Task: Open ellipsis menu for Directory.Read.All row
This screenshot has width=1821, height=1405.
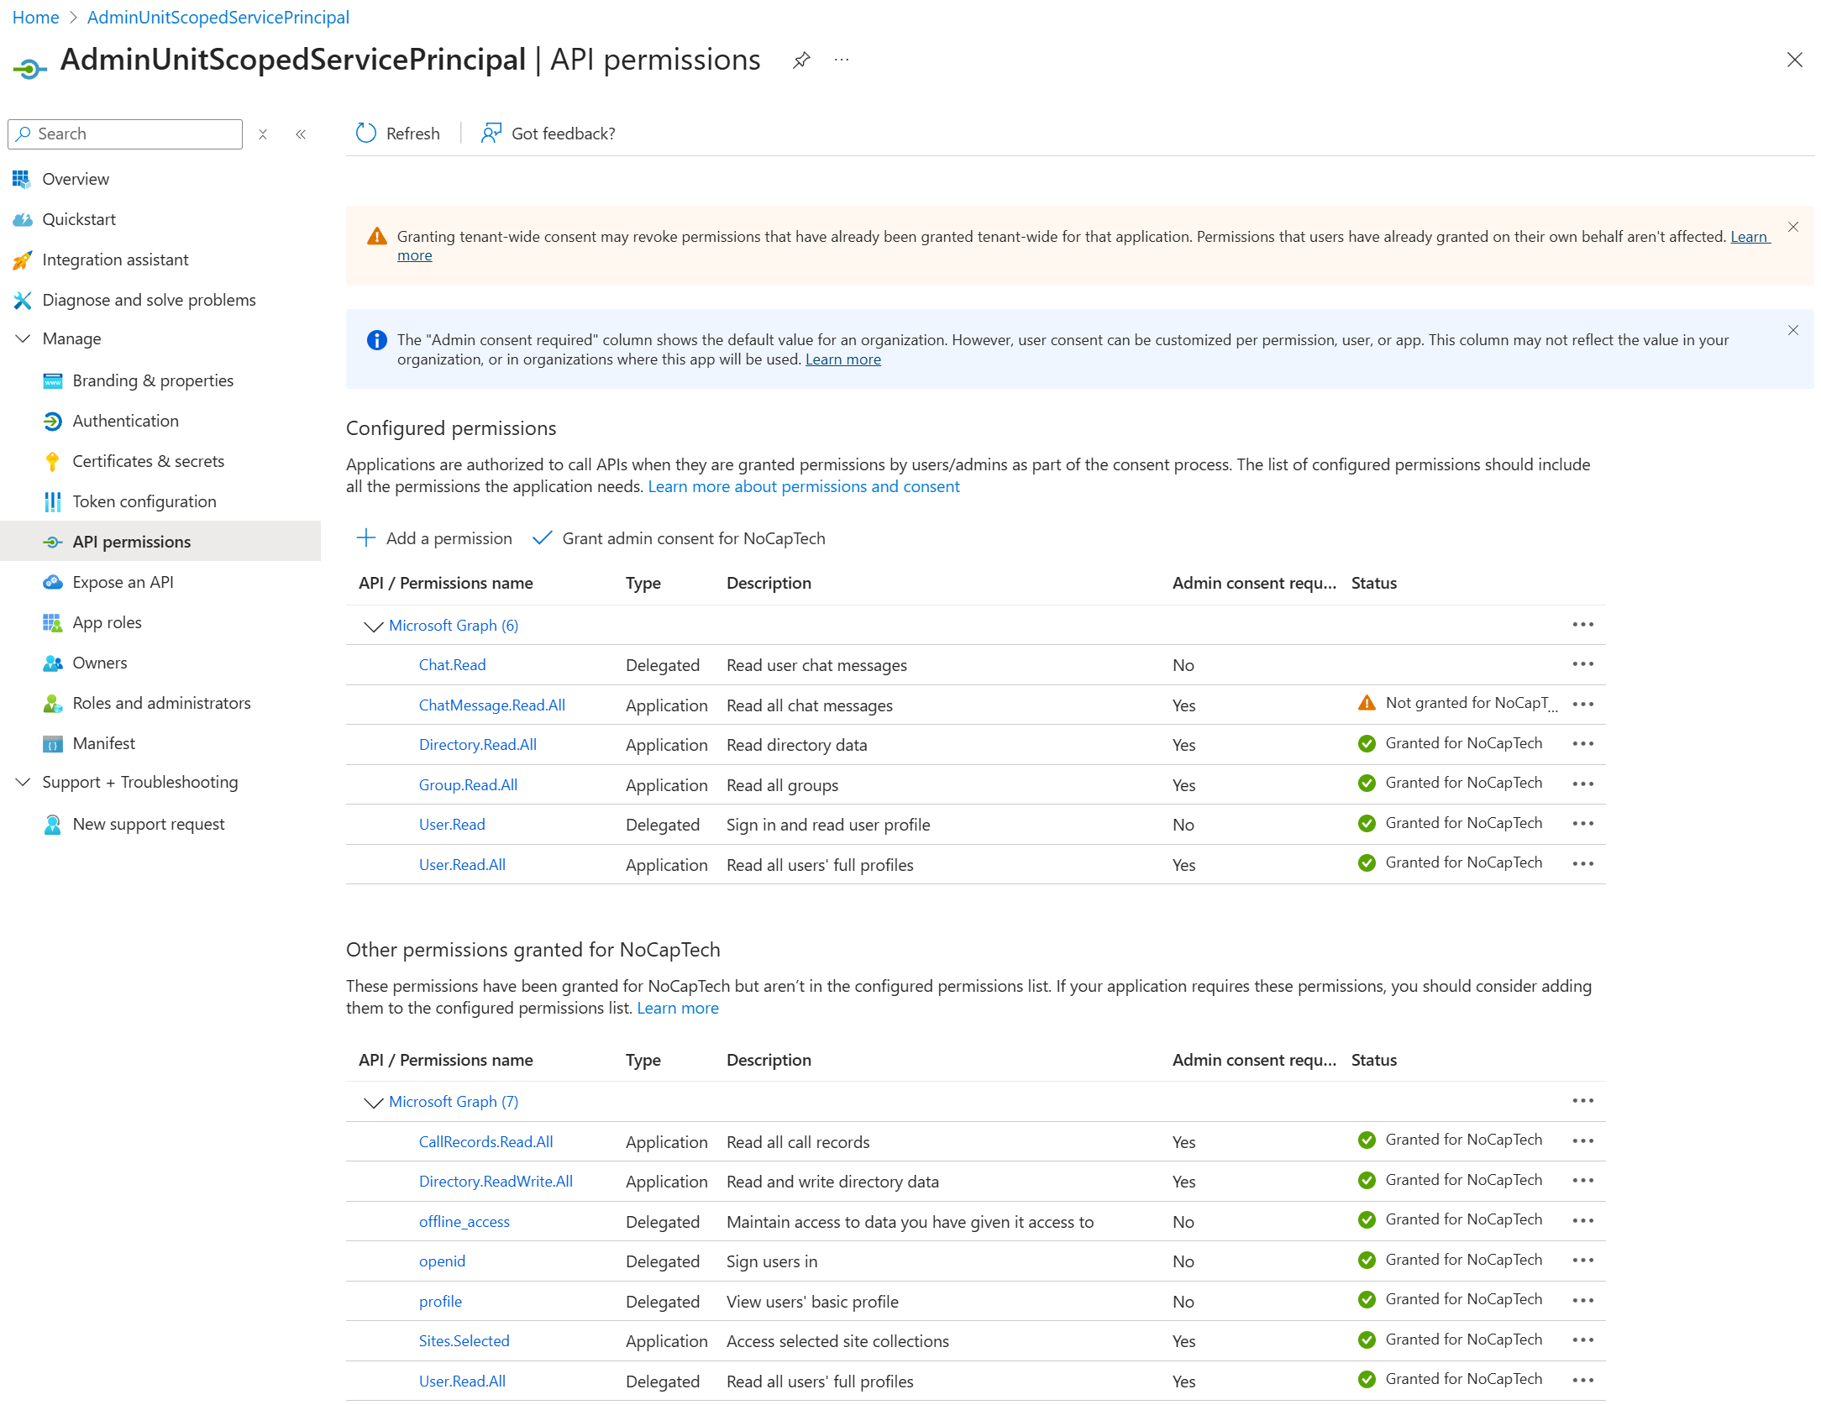Action: 1583,744
